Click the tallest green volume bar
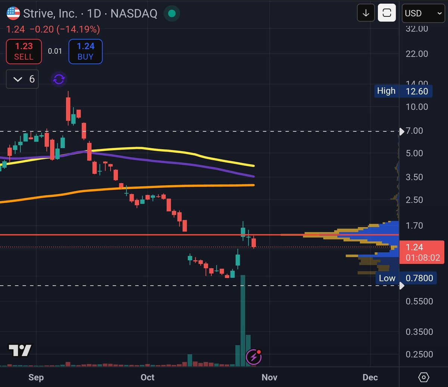448x387 pixels. (243, 321)
